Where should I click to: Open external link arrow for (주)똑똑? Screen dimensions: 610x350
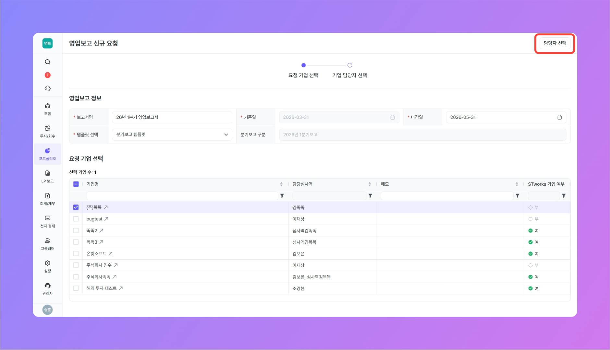coord(106,207)
